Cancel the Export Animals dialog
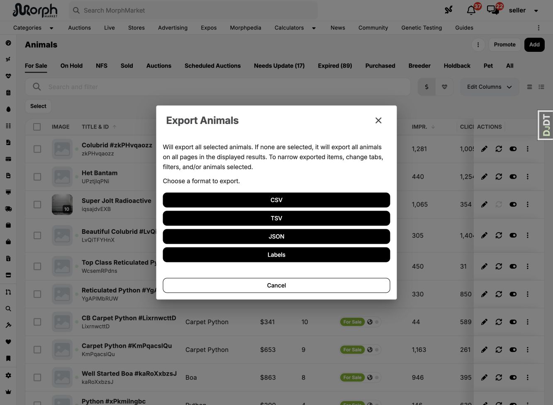 tap(276, 286)
